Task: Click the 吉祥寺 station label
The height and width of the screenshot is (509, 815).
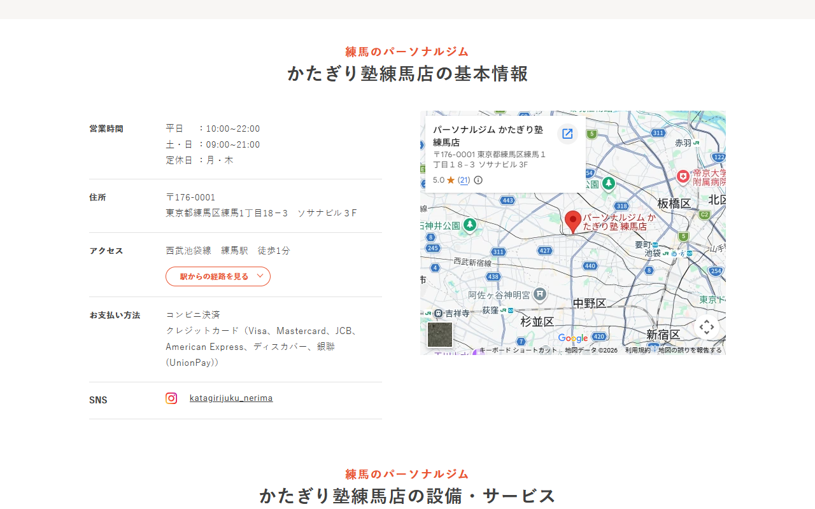Action: [x=457, y=313]
